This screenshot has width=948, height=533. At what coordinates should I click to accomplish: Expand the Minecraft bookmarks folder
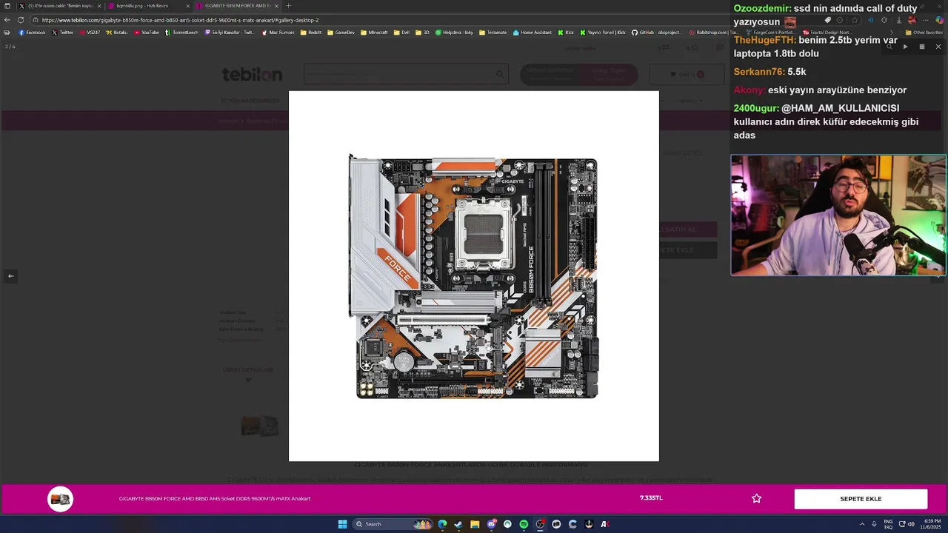[x=374, y=33]
